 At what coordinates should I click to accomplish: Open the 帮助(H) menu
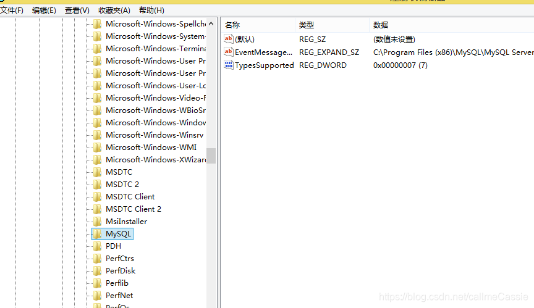(151, 10)
